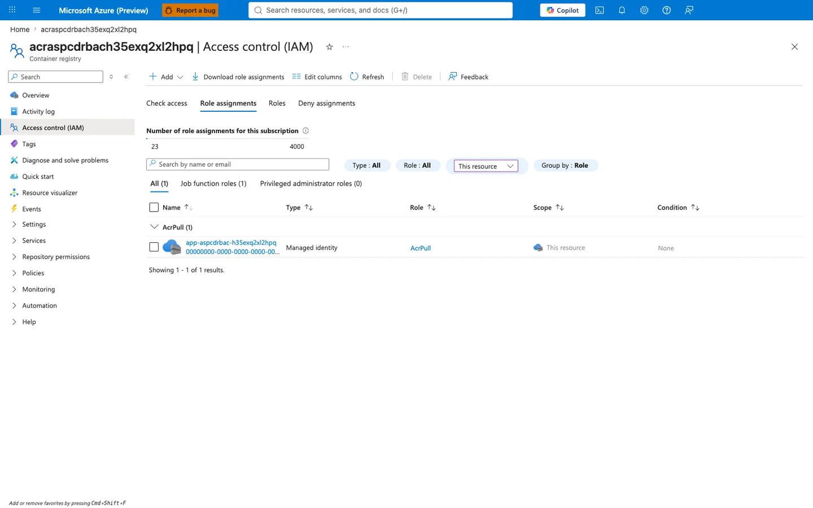This screenshot has height=508, width=813.
Task: Open Events in the sidebar
Action: (x=68, y=209)
